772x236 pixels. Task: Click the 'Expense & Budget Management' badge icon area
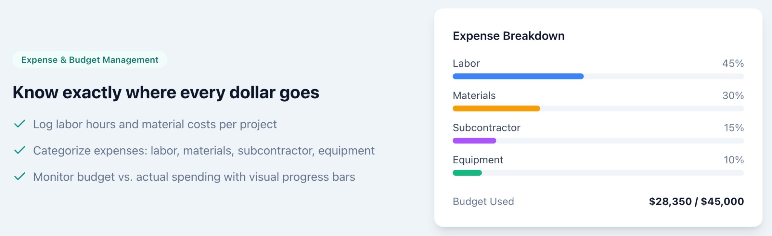(x=90, y=59)
